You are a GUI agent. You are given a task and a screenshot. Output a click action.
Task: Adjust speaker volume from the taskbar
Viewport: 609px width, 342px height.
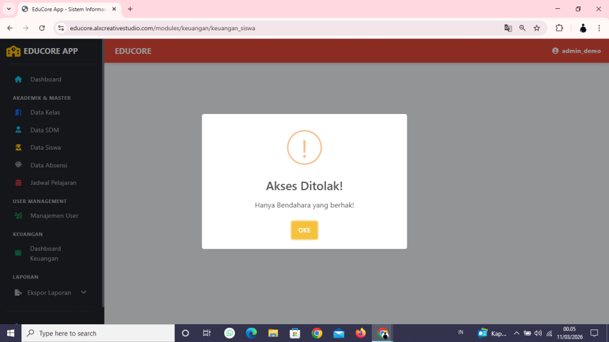(538, 332)
